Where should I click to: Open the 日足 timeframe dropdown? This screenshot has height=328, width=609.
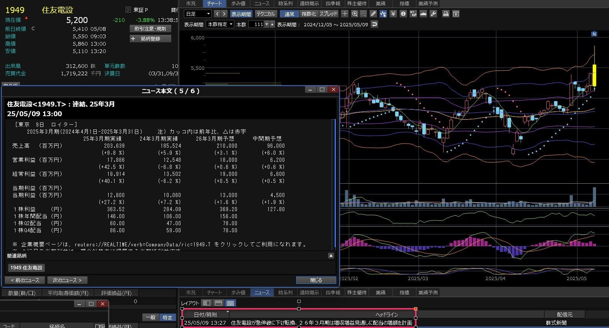pos(198,14)
